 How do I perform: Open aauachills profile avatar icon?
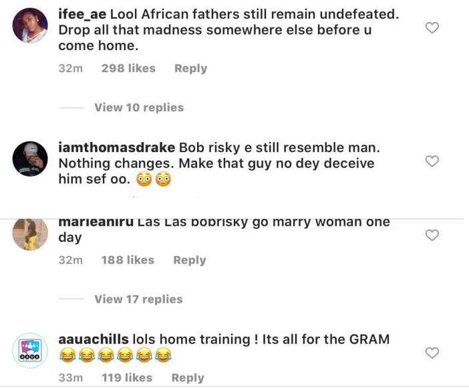coord(29,350)
